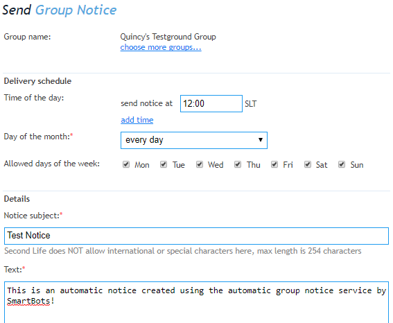Click the 'Group name:' label
393x323 pixels.
27,37
